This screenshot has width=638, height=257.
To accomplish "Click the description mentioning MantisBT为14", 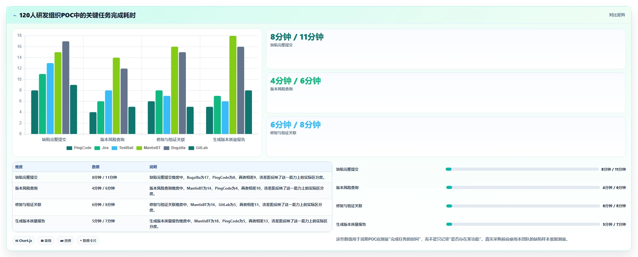I will [x=237, y=191].
